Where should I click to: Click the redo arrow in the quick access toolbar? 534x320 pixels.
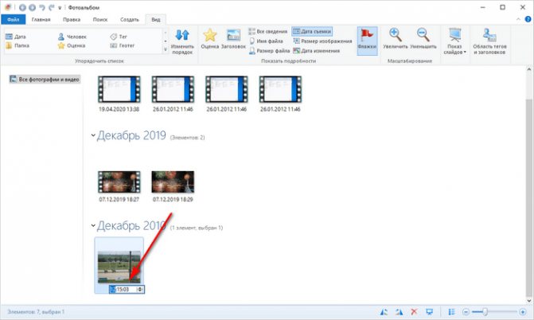(x=52, y=7)
